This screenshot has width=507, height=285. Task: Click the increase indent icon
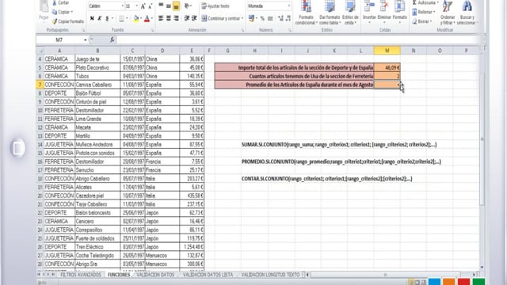pos(194,18)
